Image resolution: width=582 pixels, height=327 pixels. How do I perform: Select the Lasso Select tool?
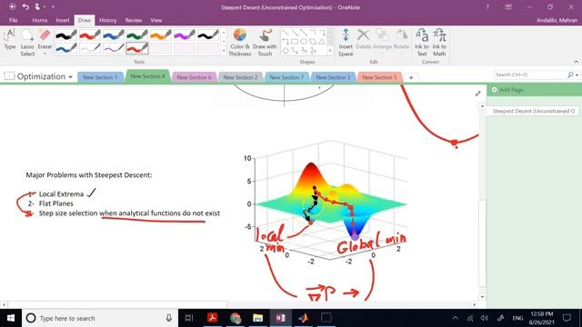(x=27, y=43)
